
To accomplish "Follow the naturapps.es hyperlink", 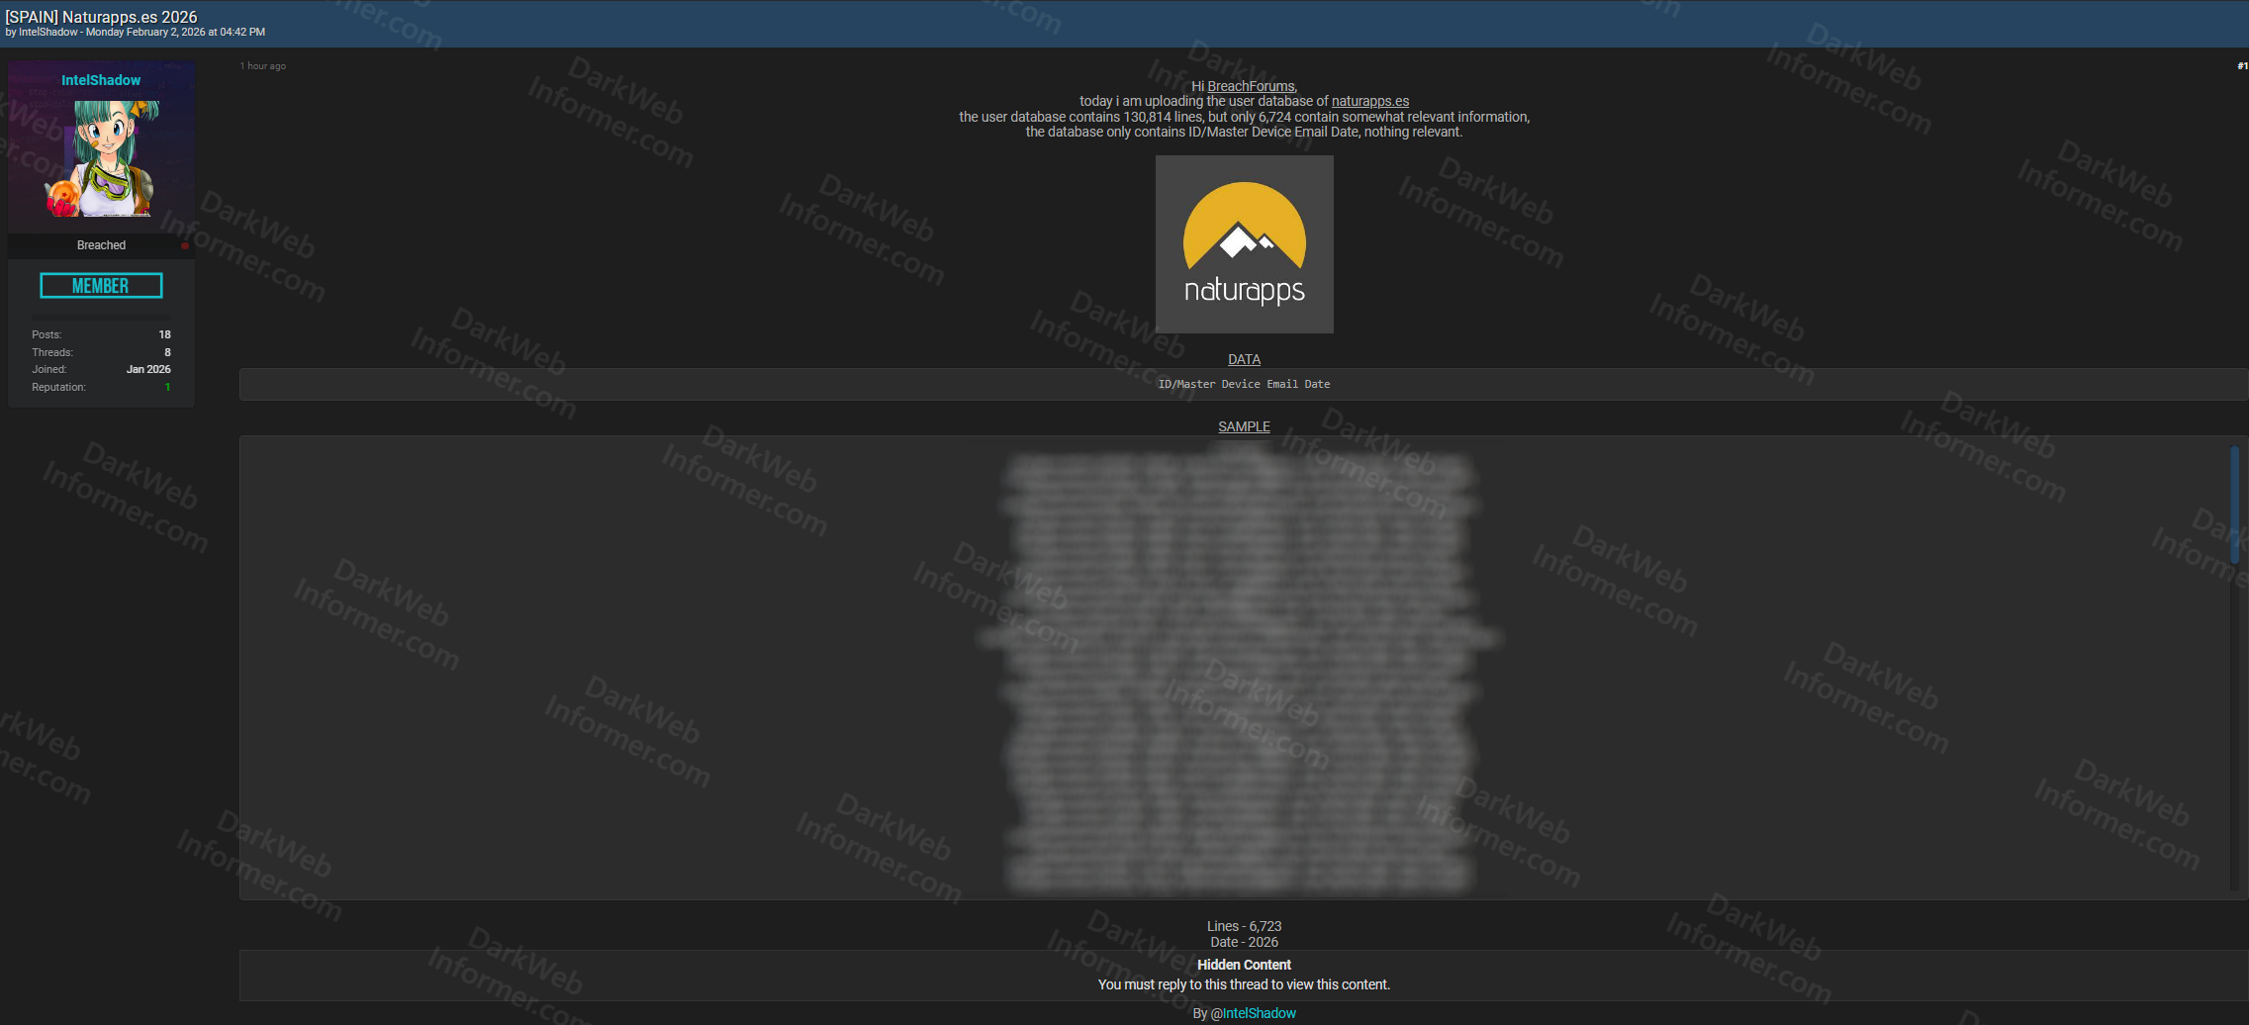I will point(1369,101).
